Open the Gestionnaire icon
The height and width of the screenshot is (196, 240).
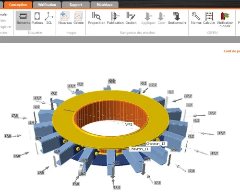177,18
